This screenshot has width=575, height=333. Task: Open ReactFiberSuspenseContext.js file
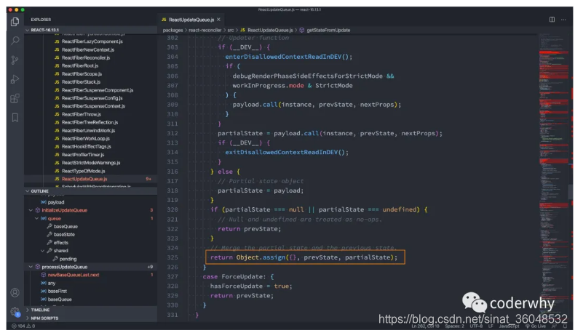tap(93, 106)
